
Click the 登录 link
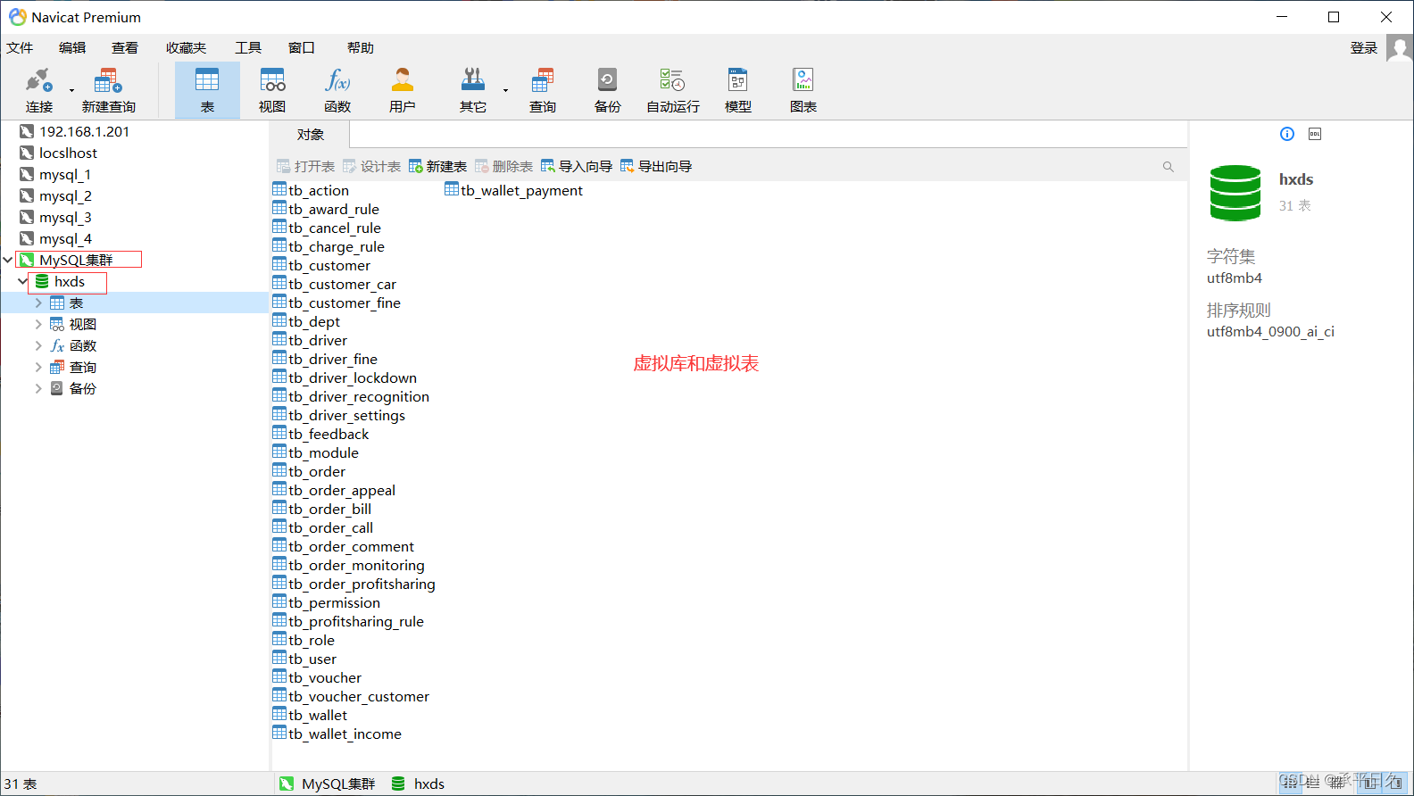1364,48
